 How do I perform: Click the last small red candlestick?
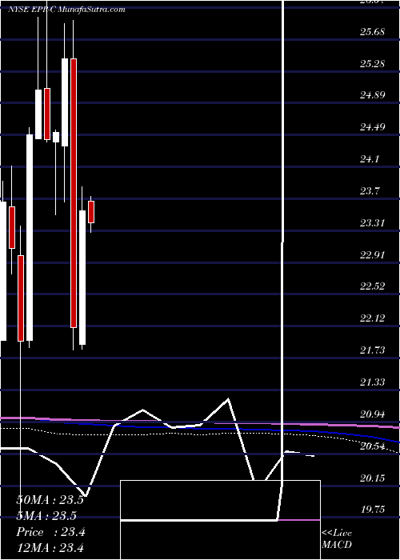click(91, 212)
